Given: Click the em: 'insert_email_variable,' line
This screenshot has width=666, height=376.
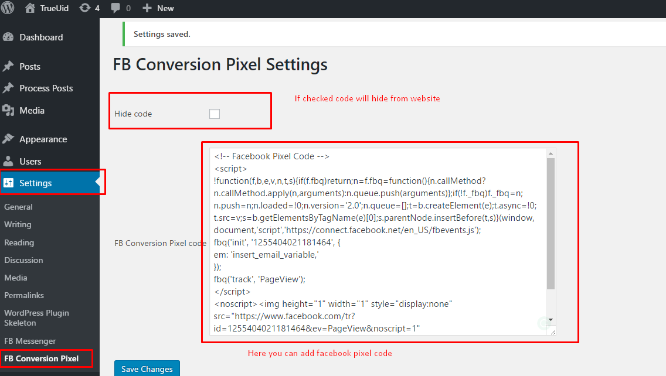Looking at the screenshot, I should pos(266,255).
